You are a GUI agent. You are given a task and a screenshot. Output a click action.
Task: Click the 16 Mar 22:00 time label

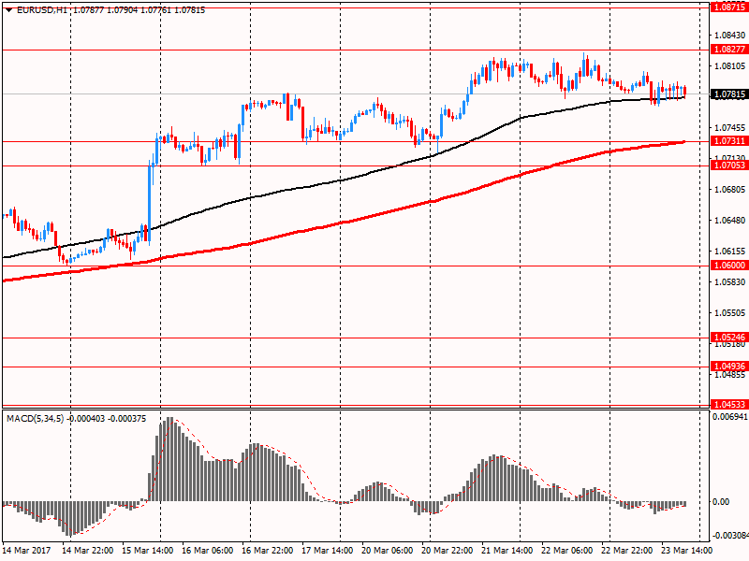coord(268,551)
